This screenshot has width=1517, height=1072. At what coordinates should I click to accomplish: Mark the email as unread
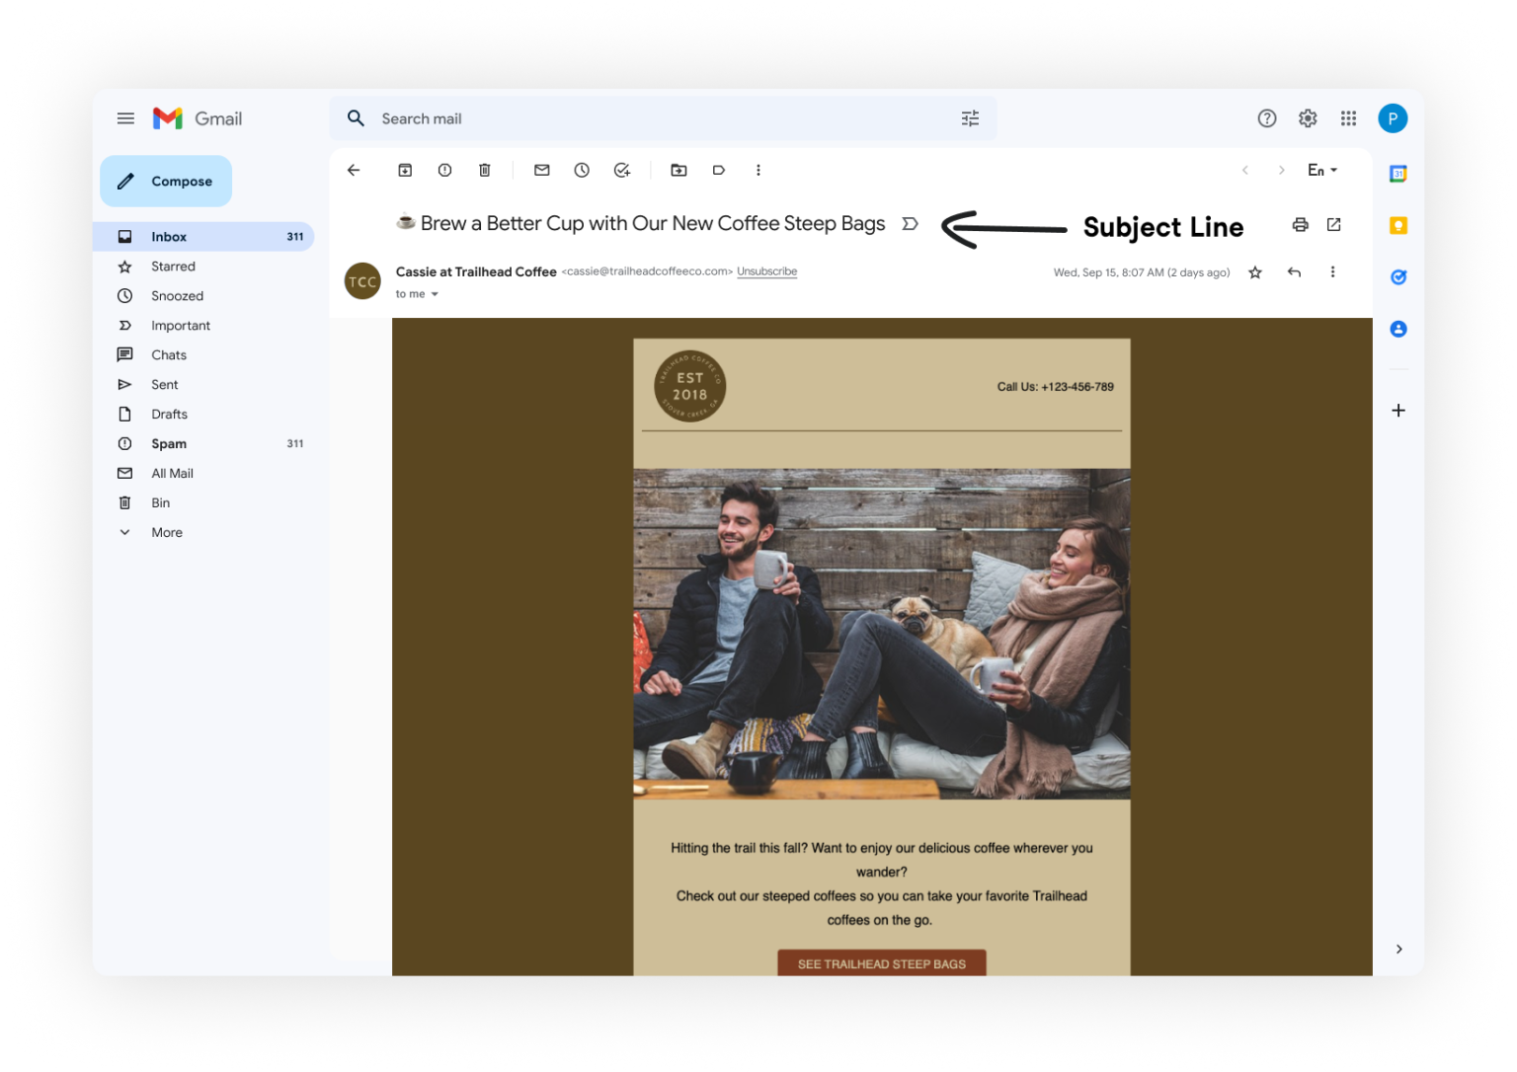(541, 170)
